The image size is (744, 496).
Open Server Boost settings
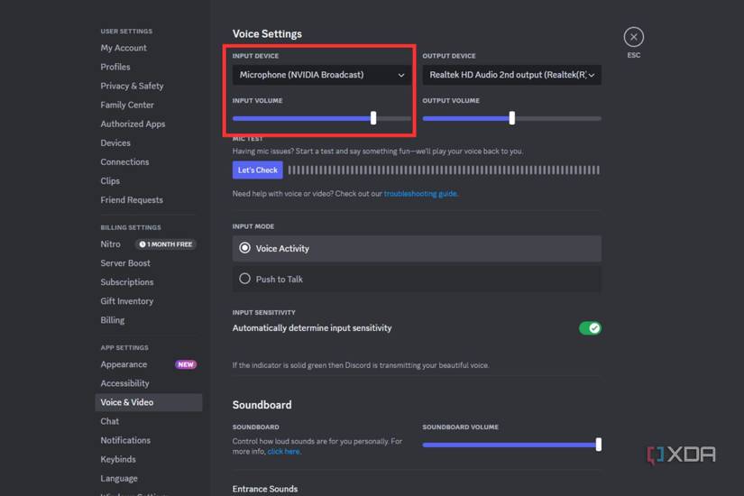(x=125, y=263)
